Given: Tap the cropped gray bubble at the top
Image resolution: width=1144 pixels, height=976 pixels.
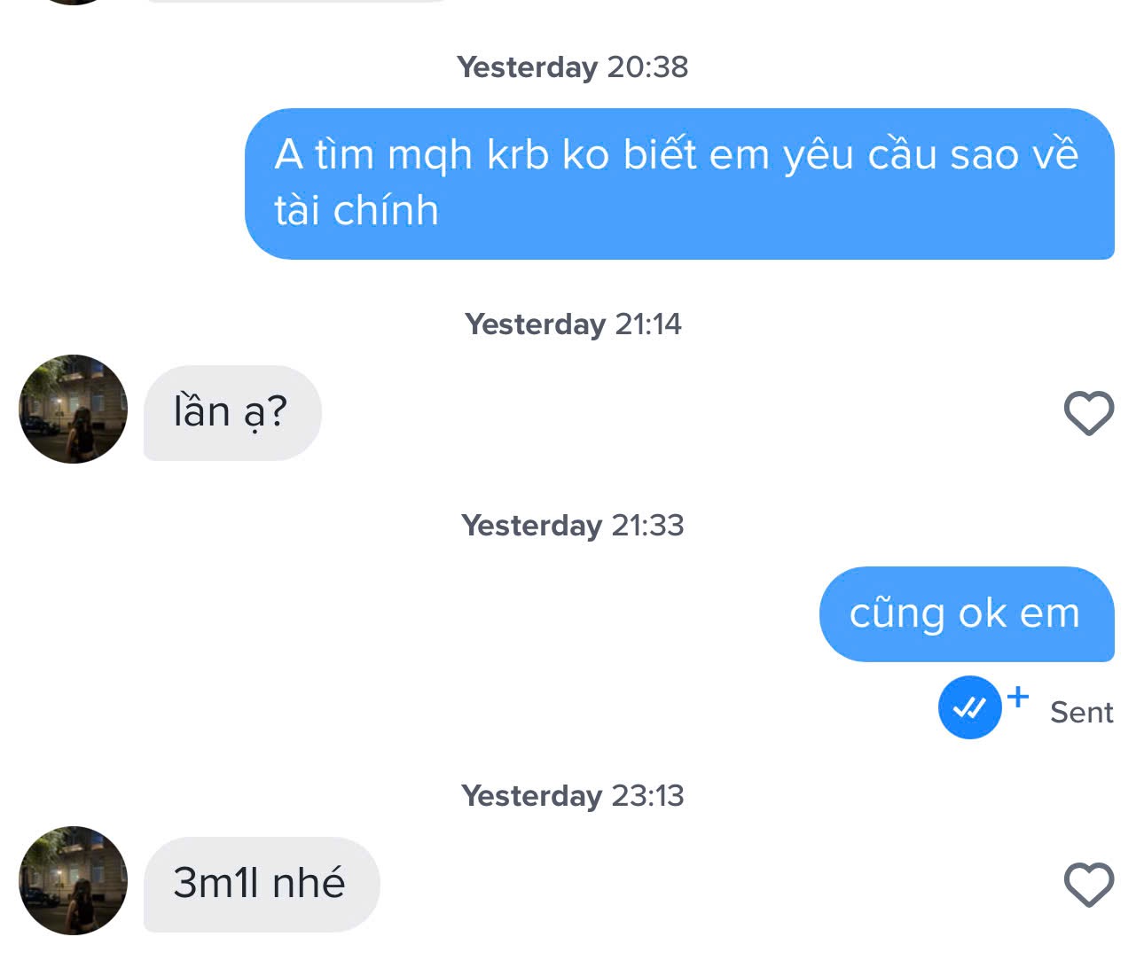Looking at the screenshot, I should point(302,1).
